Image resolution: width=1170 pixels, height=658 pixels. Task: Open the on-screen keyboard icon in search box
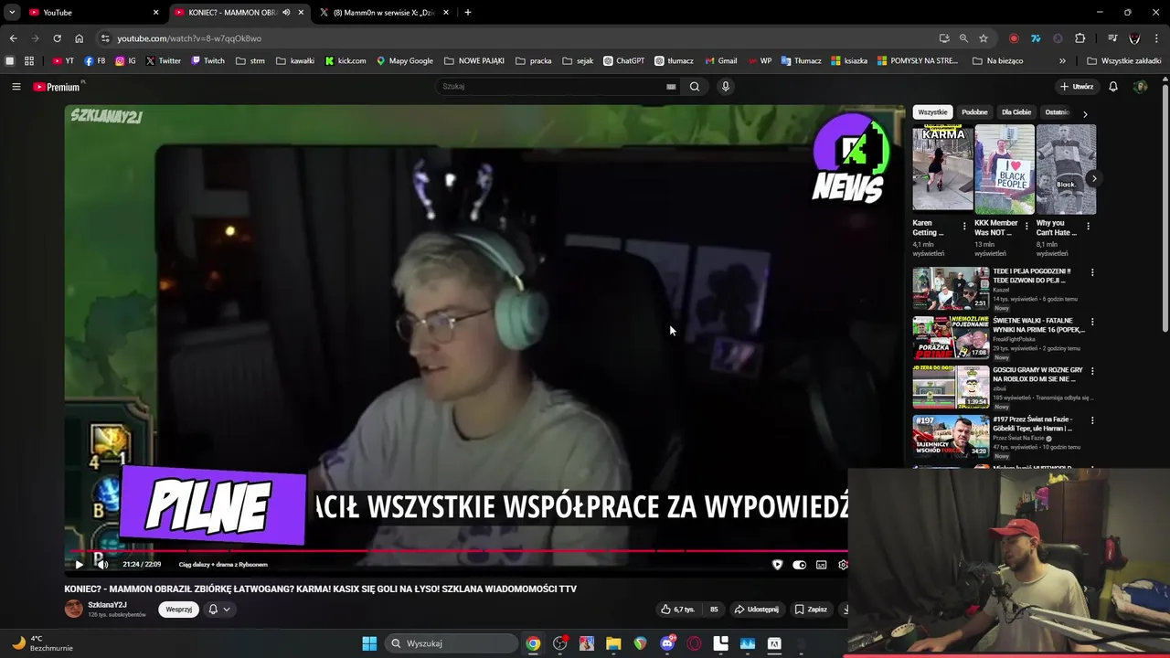(x=671, y=87)
